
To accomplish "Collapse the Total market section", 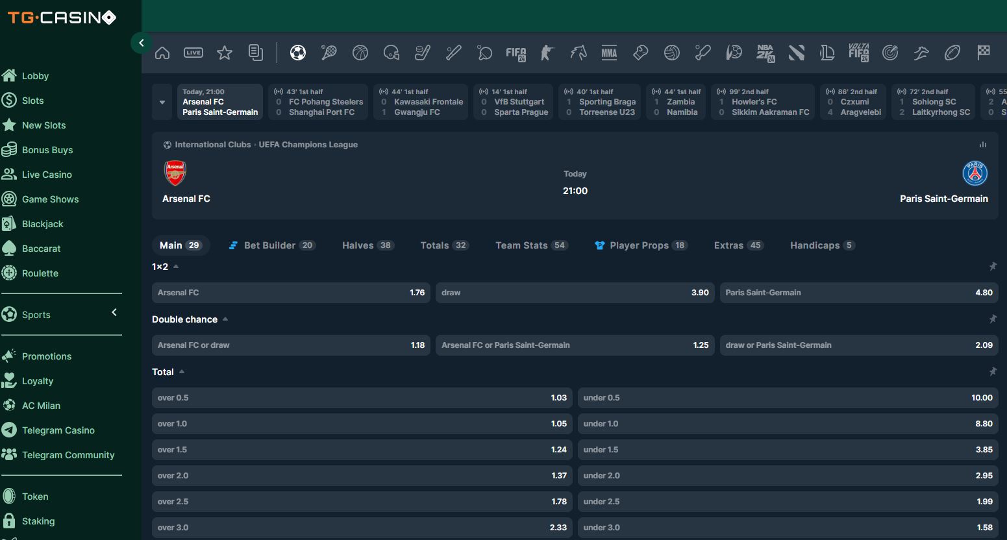I will [182, 371].
